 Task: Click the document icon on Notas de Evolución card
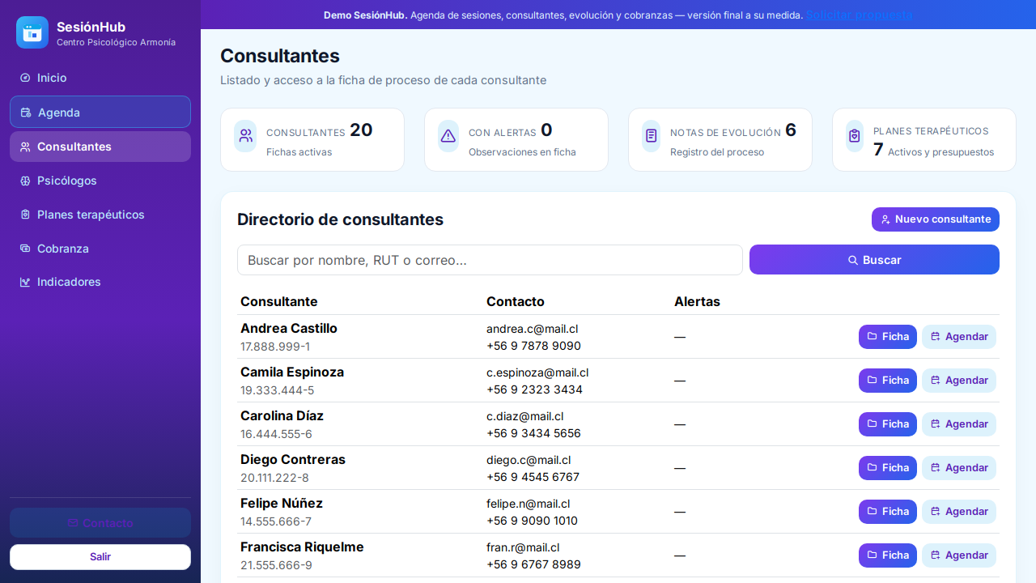point(652,136)
